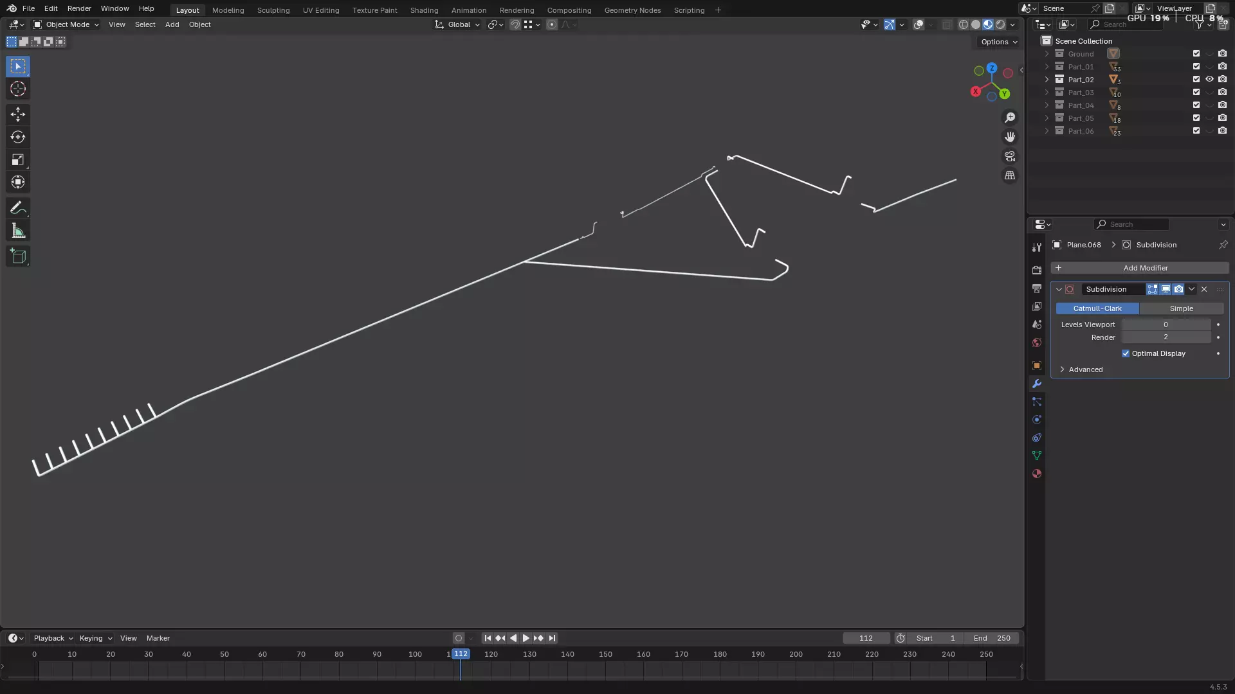The width and height of the screenshot is (1235, 694).
Task: Choose the Add Cube tool
Action: [x=18, y=256]
